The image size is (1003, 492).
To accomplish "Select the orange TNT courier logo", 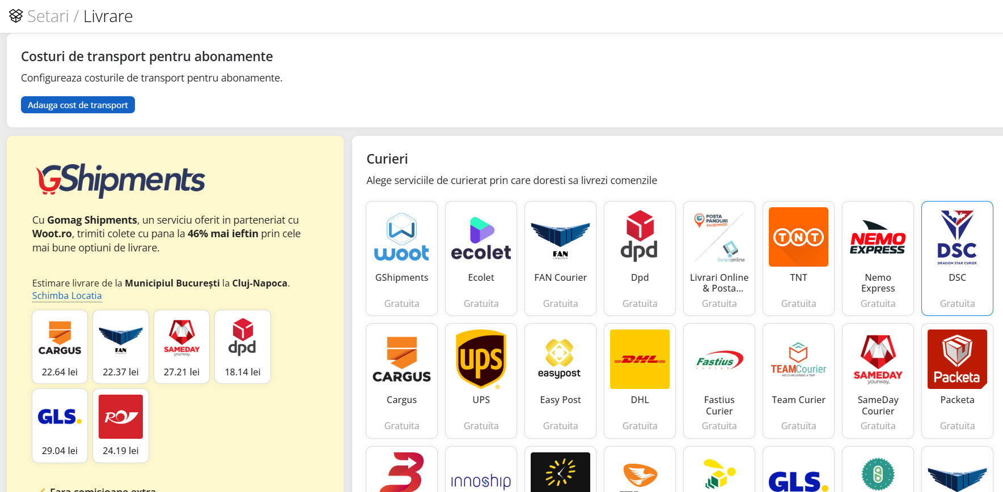I will point(798,237).
